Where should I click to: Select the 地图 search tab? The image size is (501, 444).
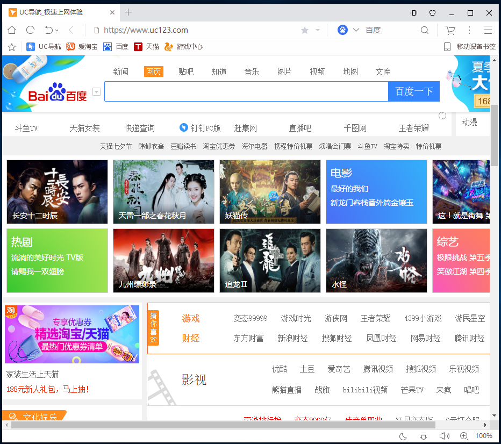pyautogui.click(x=350, y=71)
